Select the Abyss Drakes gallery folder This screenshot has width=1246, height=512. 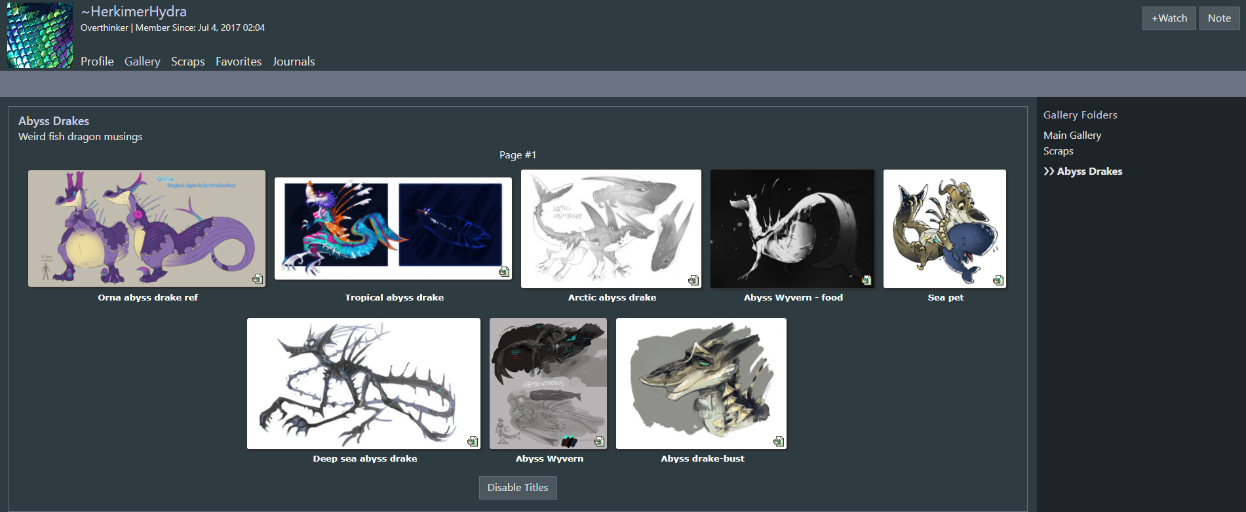click(x=1089, y=172)
